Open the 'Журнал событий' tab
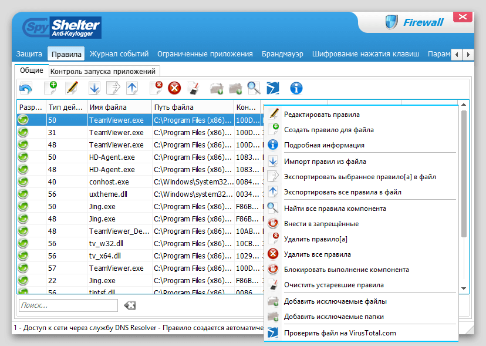This screenshot has width=486, height=346. coord(119,53)
